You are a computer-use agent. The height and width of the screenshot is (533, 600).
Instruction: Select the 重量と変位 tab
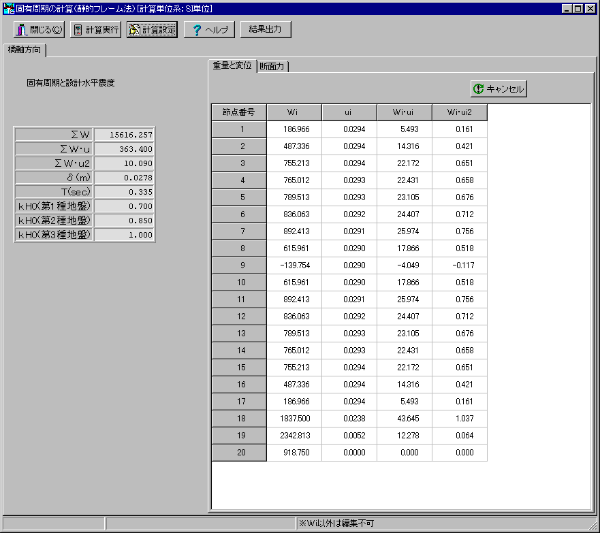[x=232, y=65]
